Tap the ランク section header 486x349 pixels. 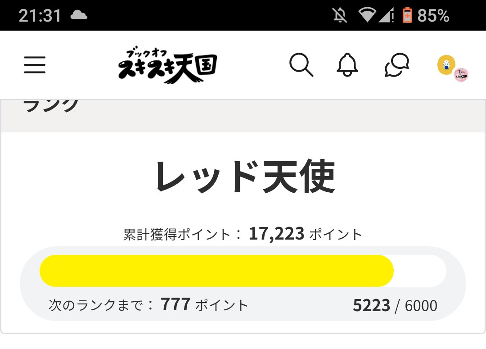tap(50, 106)
